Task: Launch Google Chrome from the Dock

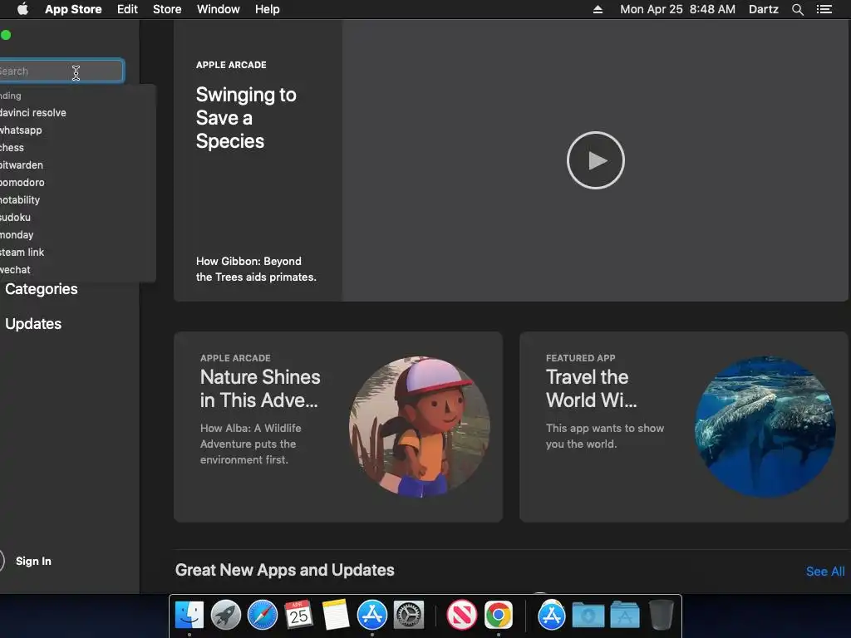Action: (x=499, y=615)
